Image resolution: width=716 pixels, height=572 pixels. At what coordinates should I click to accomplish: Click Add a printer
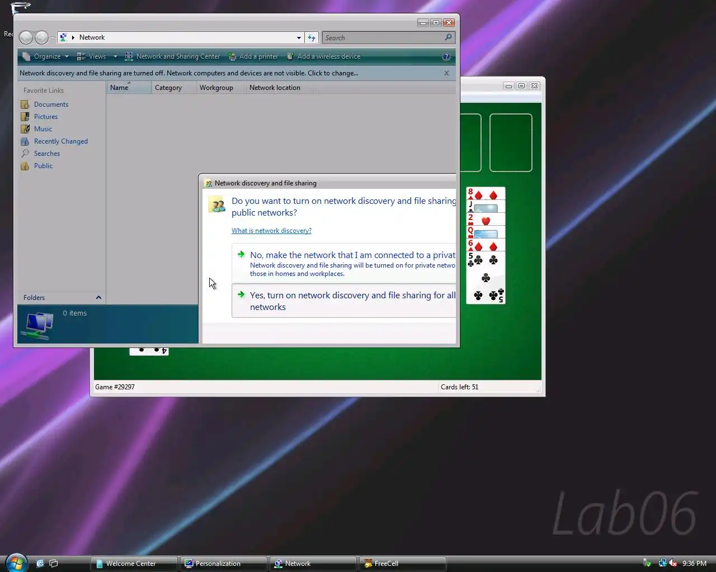(x=253, y=56)
